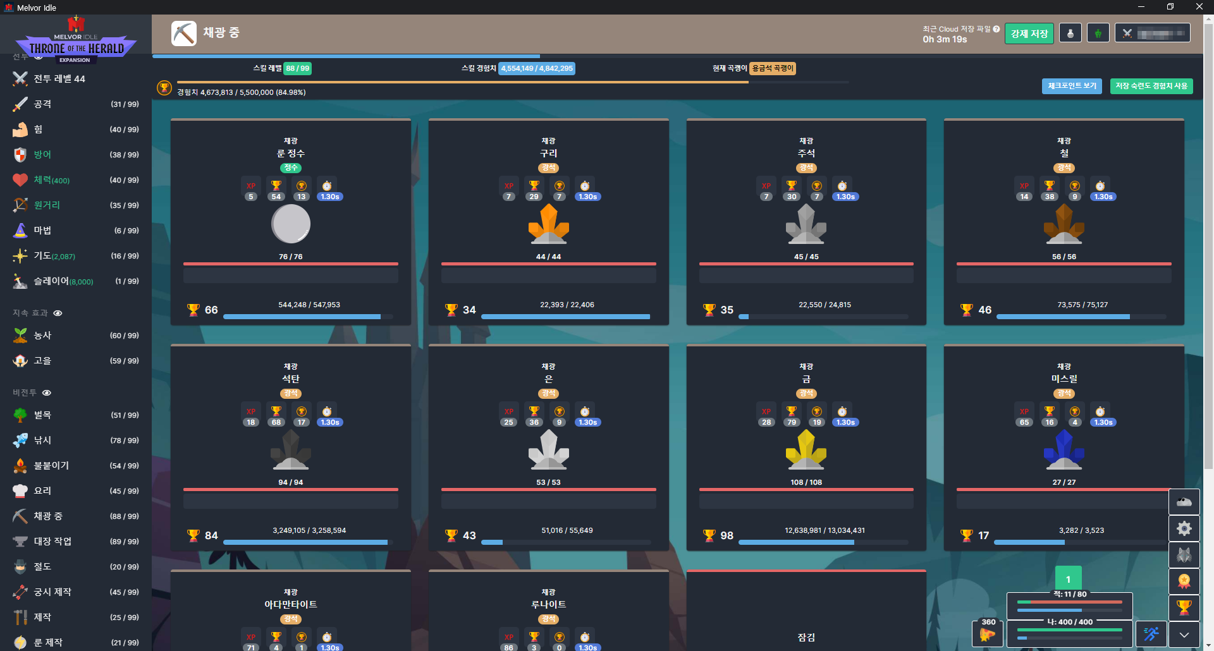
Task: Open the 벌목 (Woodcutting) skill page
Action: [76, 415]
